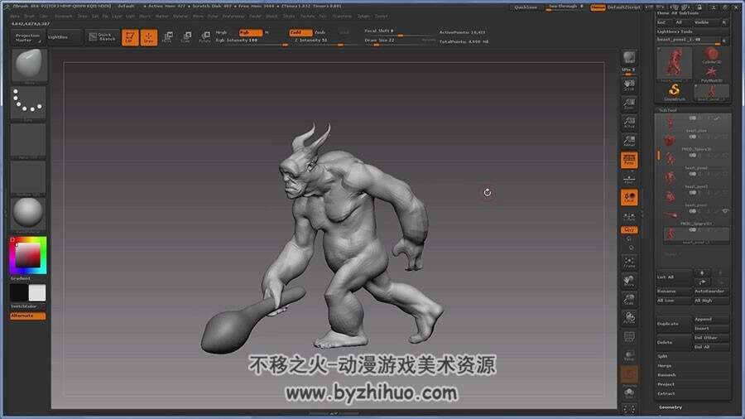Image resolution: width=745 pixels, height=419 pixels.
Task: Select the Move transform mode
Action: pyautogui.click(x=167, y=37)
